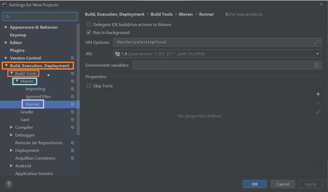The width and height of the screenshot is (328, 192).
Task: Select the Gant settings item
Action: (25, 120)
